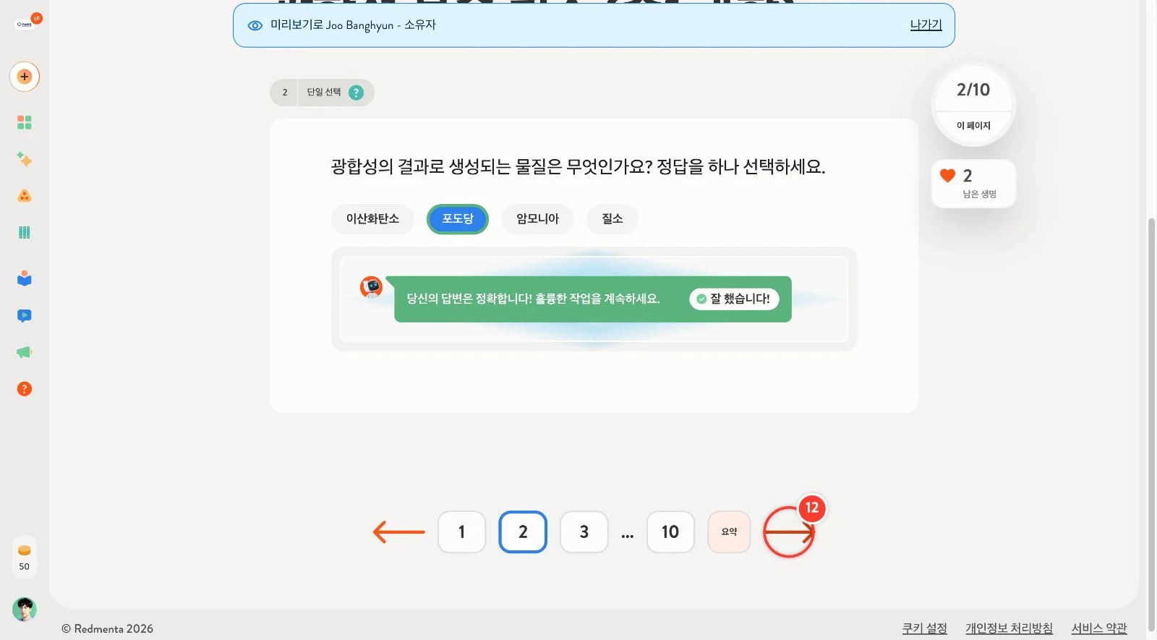This screenshot has width=1157, height=640.
Task: Click the green megaphone icon in sidebar
Action: point(25,352)
